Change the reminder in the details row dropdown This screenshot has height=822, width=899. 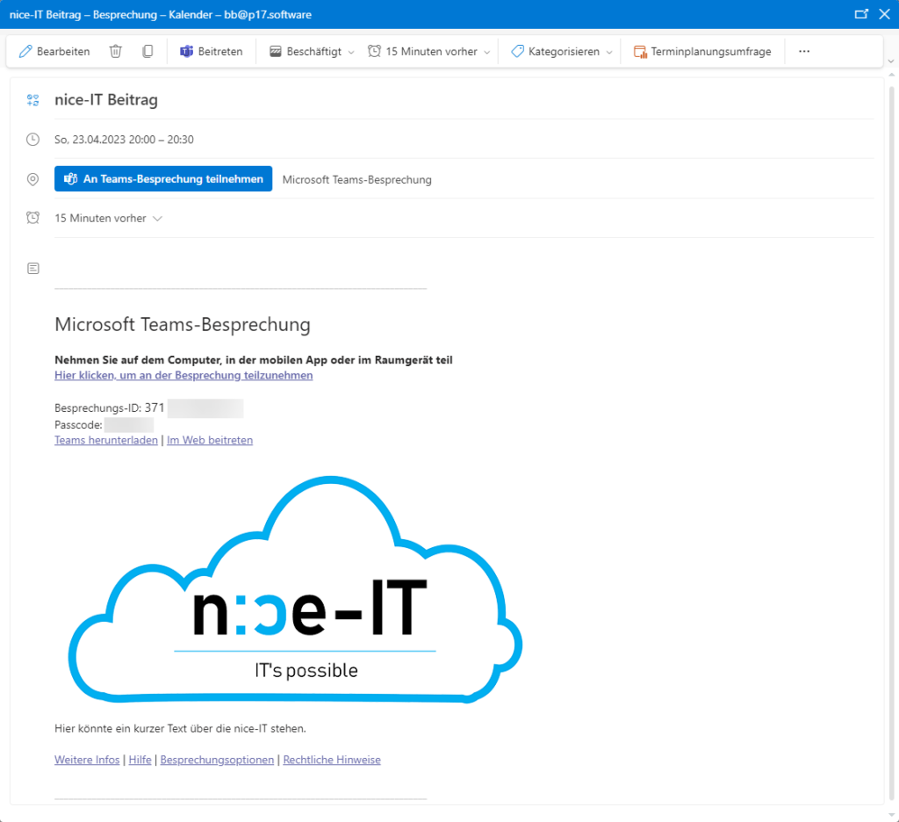point(108,219)
